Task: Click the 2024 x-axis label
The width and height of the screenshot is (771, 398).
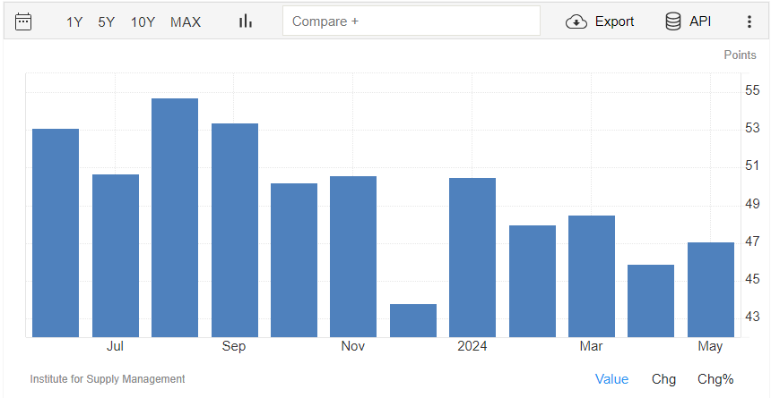Action: coord(472,346)
